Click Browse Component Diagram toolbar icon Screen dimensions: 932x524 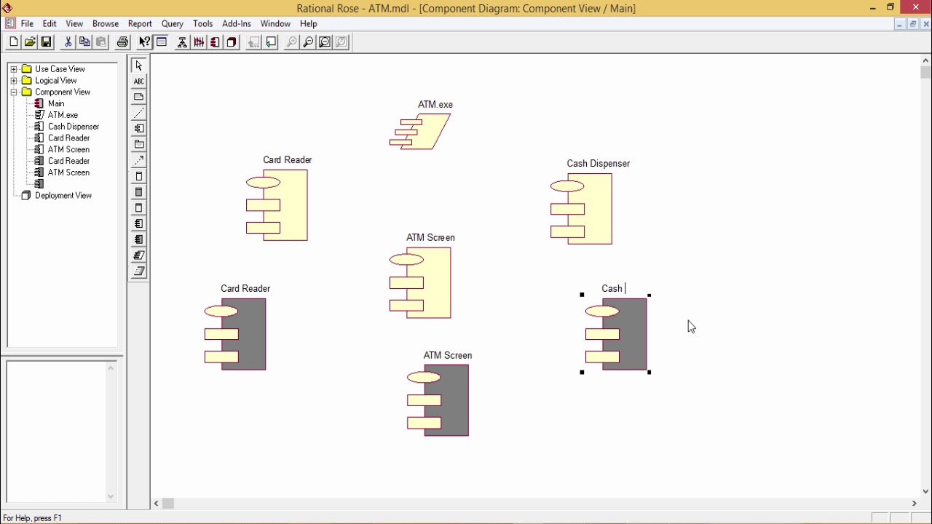(216, 42)
